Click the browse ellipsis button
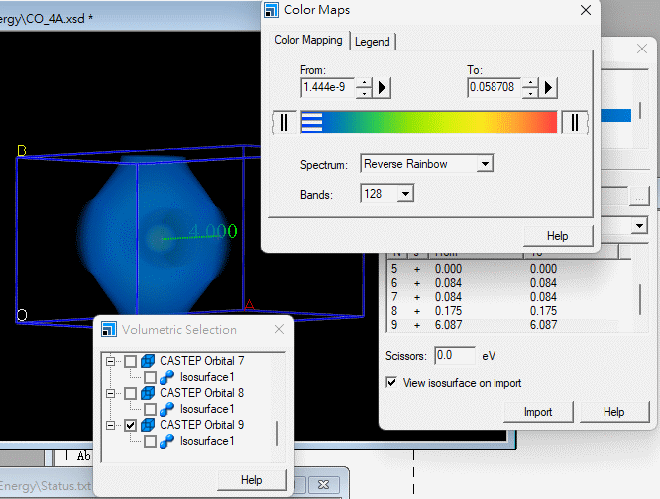This screenshot has height=499, width=660. pyautogui.click(x=640, y=197)
